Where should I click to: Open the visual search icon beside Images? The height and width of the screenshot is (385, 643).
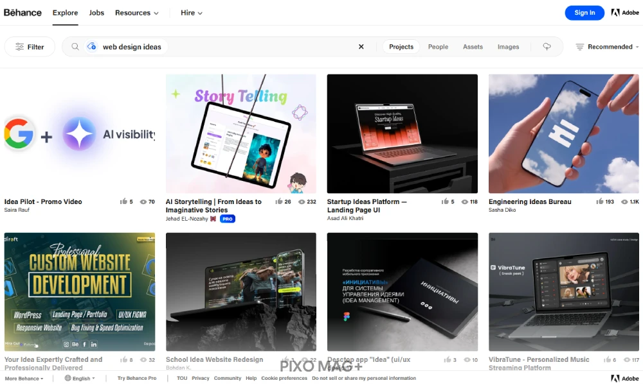pyautogui.click(x=547, y=47)
